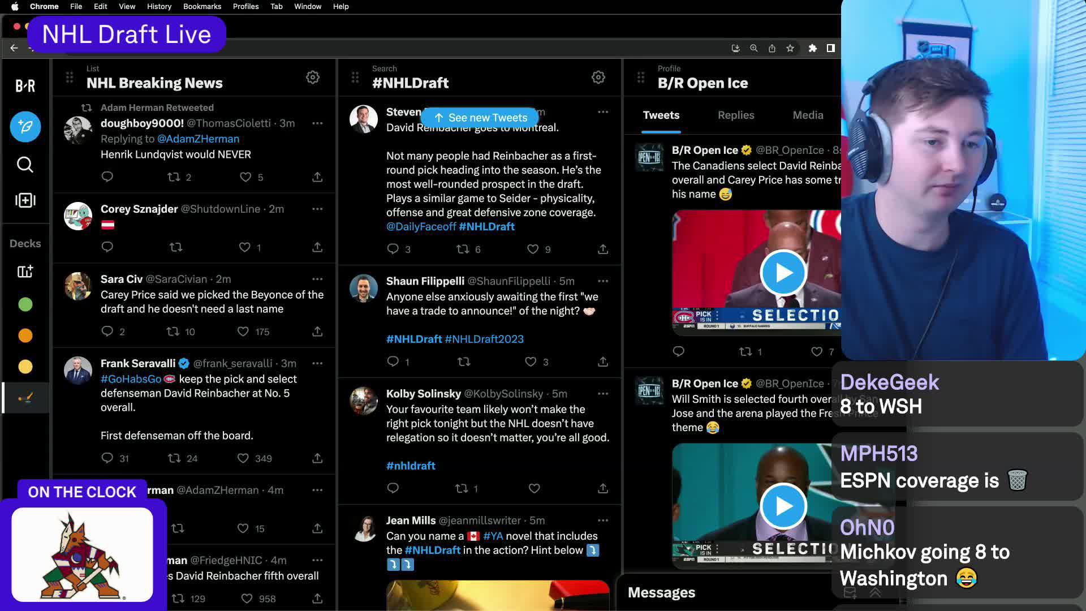1086x611 pixels.
Task: Toggle retweet on Sara Civ Beyonce tweet
Action: (x=175, y=332)
